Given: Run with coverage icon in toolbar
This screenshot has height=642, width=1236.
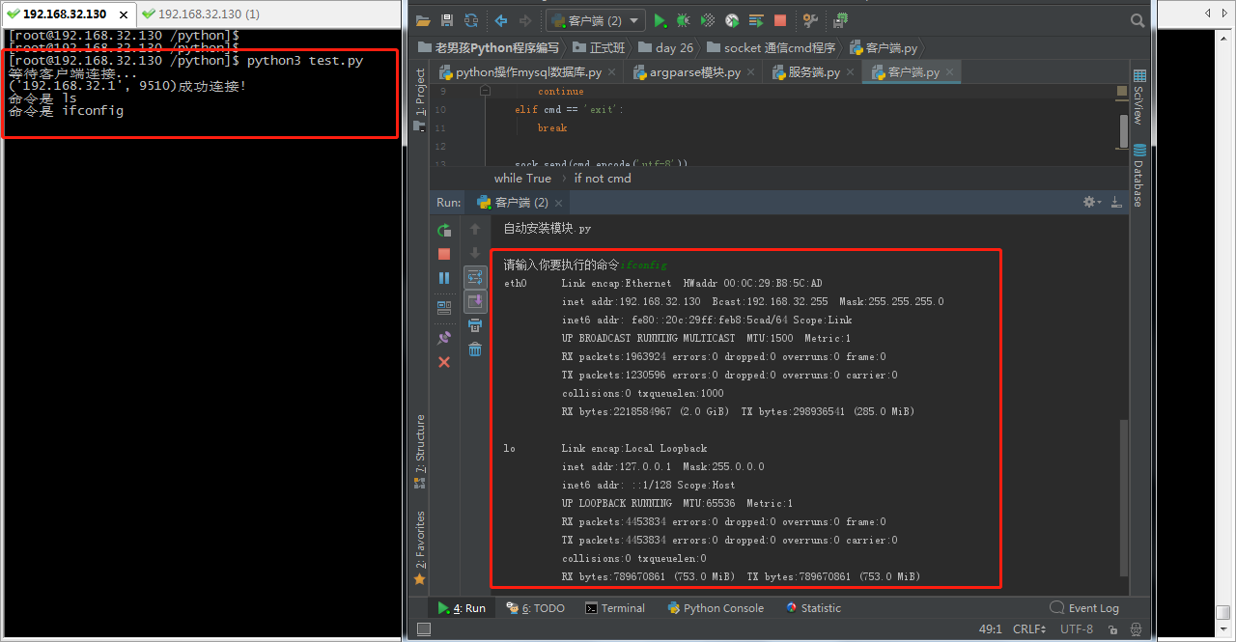Looking at the screenshot, I should (708, 20).
